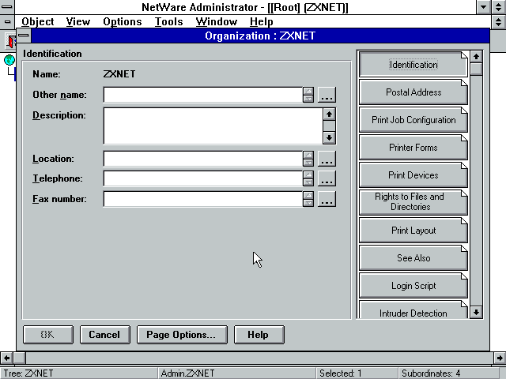The width and height of the screenshot is (506, 379).
Task: Open the Help menu
Action: point(262,21)
